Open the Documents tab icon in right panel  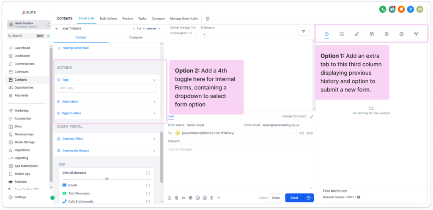click(386, 34)
